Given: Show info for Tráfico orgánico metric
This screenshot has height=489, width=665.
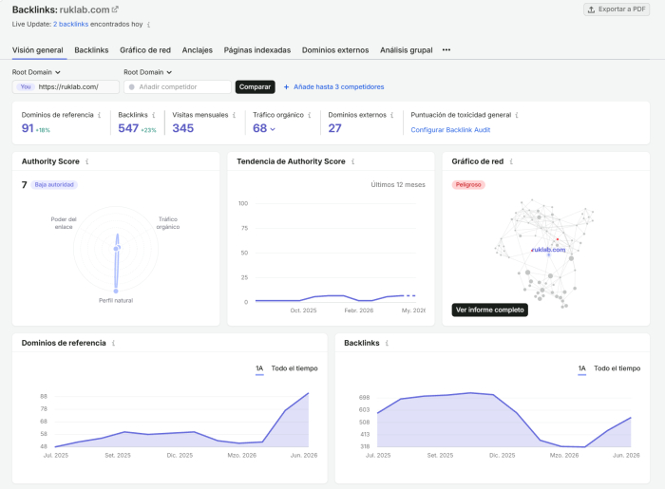Looking at the screenshot, I should click(x=310, y=115).
